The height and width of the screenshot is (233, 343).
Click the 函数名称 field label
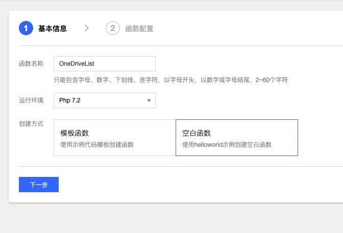point(31,64)
